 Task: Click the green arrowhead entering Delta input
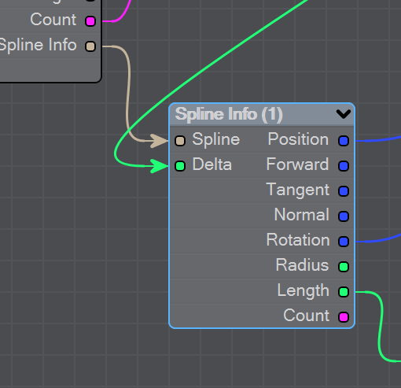point(160,166)
